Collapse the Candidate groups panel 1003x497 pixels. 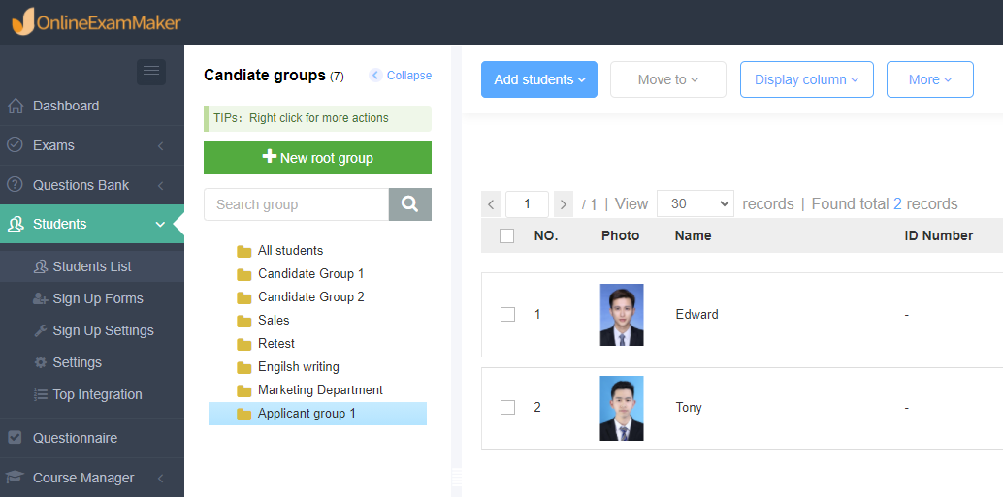(x=401, y=76)
